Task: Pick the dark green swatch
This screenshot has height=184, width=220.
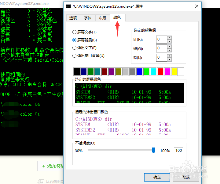Action: pos(91,72)
